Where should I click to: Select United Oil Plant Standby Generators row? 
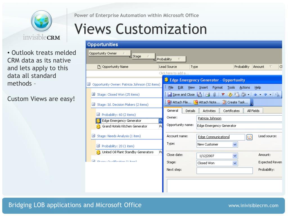point(129,152)
